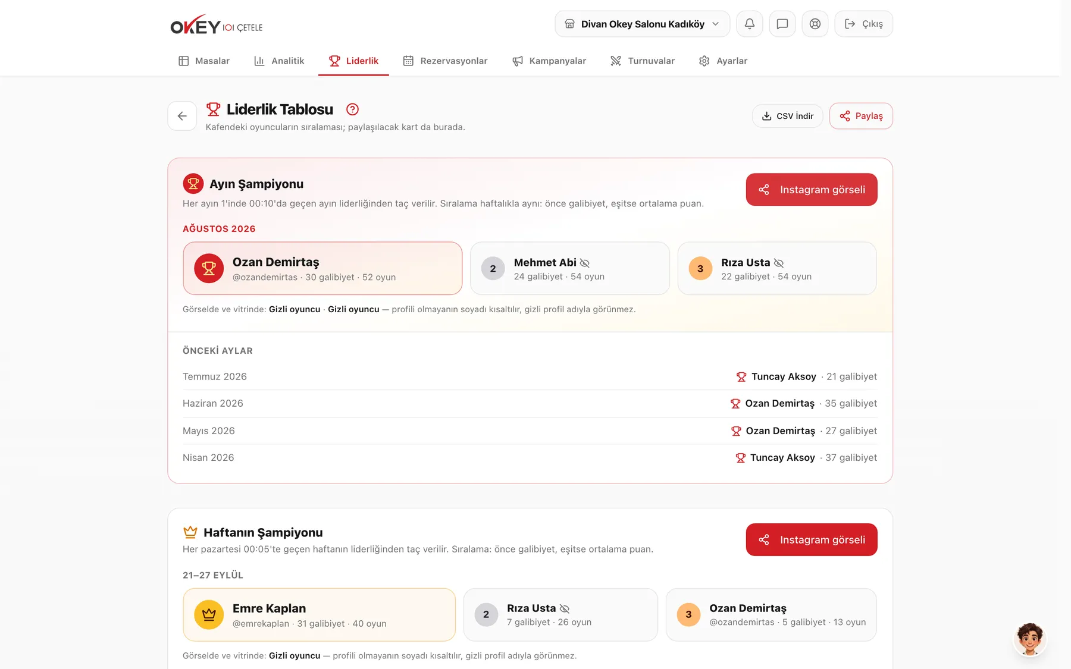The image size is (1071, 669).
Task: Open Mehmet Abi's second-place card
Action: 570,268
